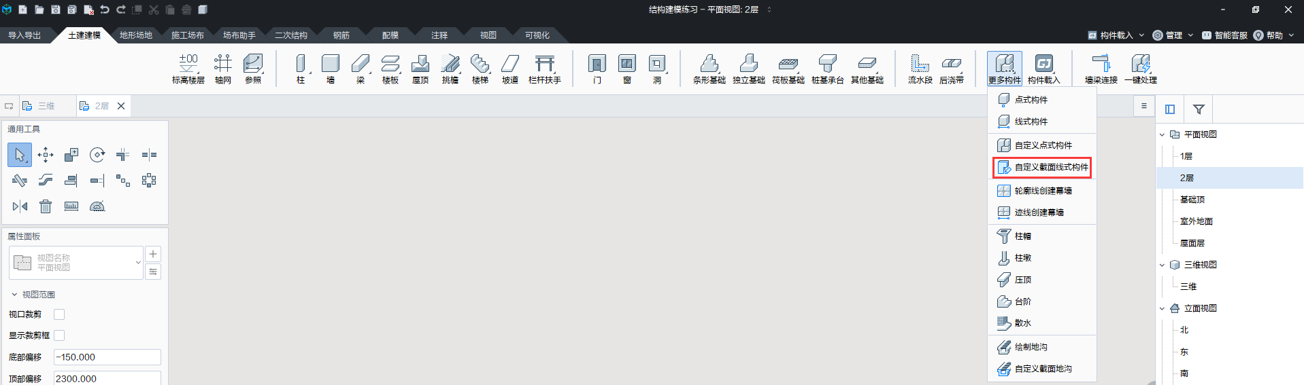
Task: Open the 轴网 grid tool
Action: coord(223,69)
